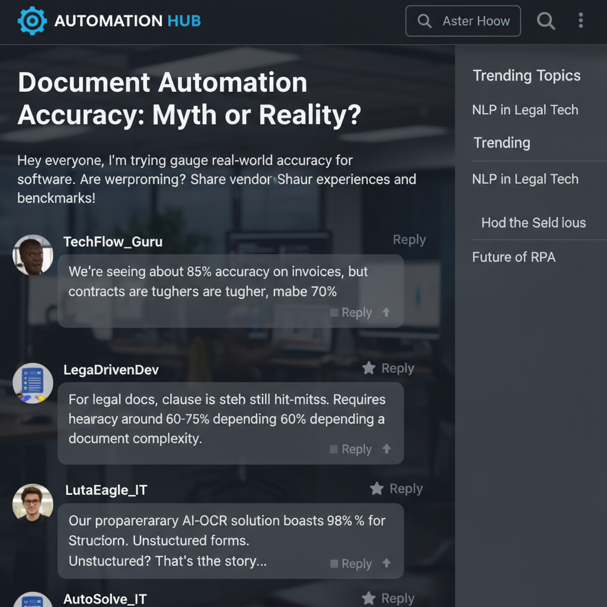Select Hod the Seld lous sidebar item
The height and width of the screenshot is (607, 607).
tap(533, 223)
